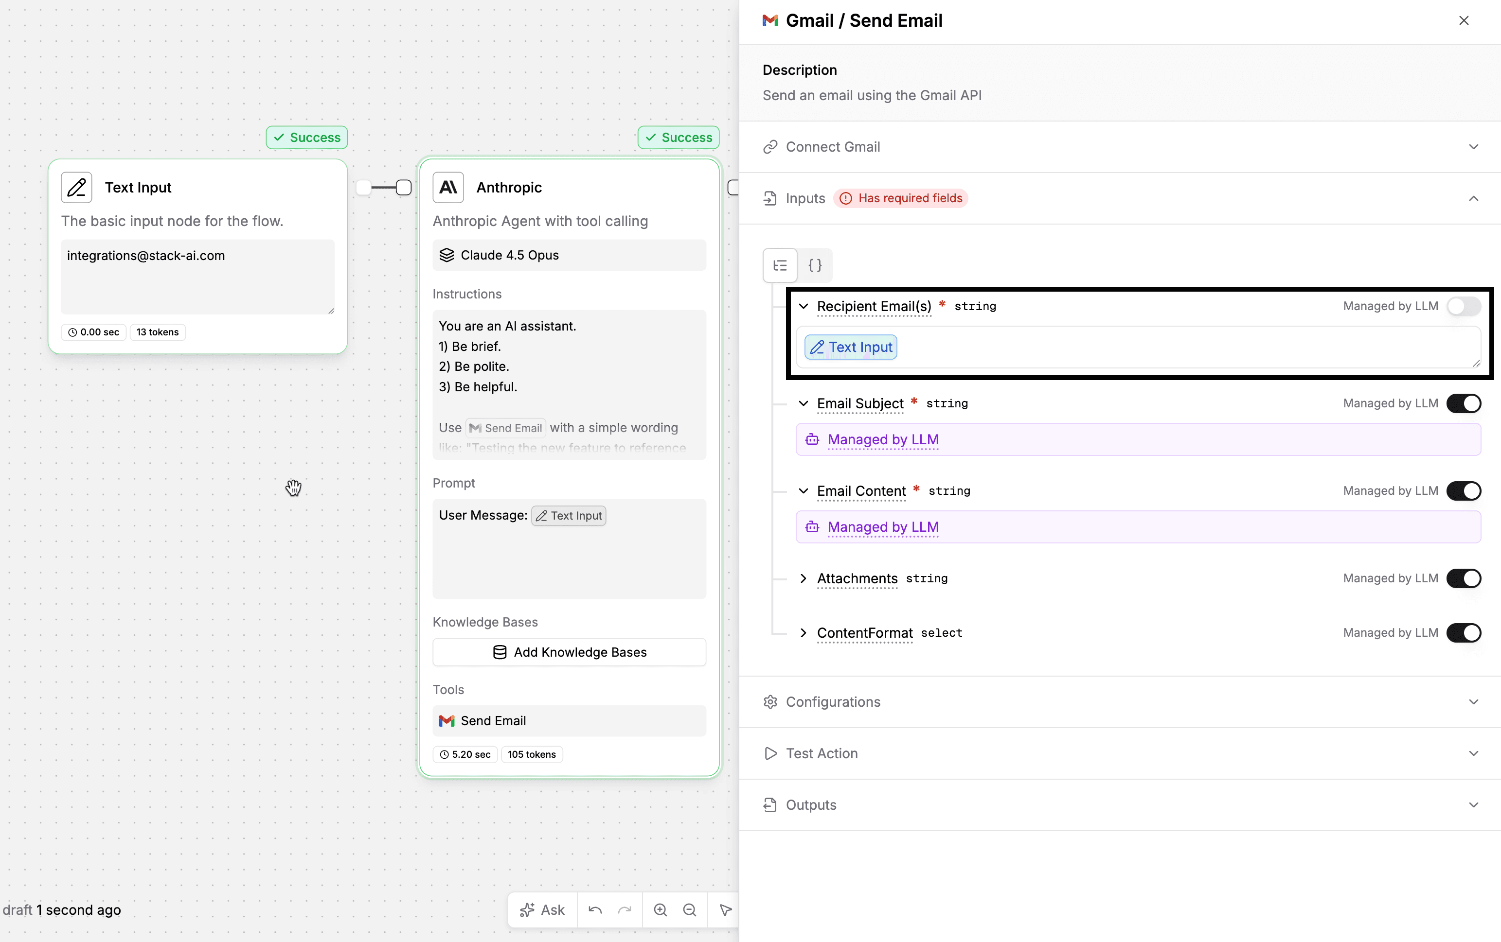Zoom out using the magnifier minus icon

[689, 910]
